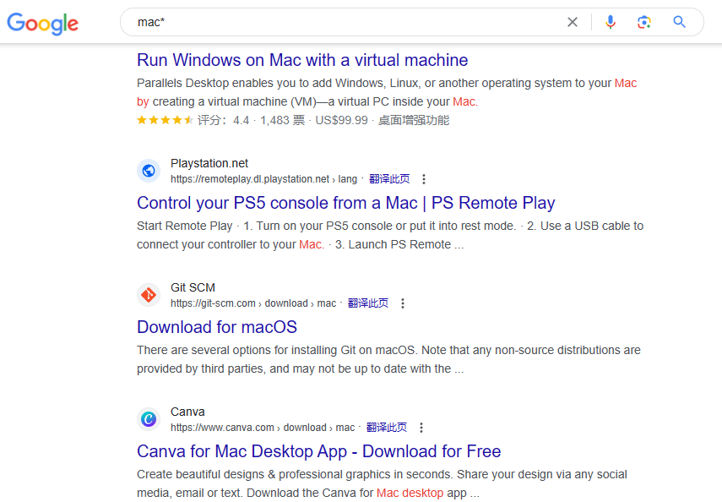Click the Git SCM favicon
Screen dimensions: 722x502
(x=149, y=295)
